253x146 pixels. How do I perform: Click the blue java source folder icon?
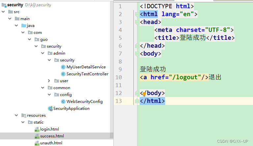[x=24, y=26]
